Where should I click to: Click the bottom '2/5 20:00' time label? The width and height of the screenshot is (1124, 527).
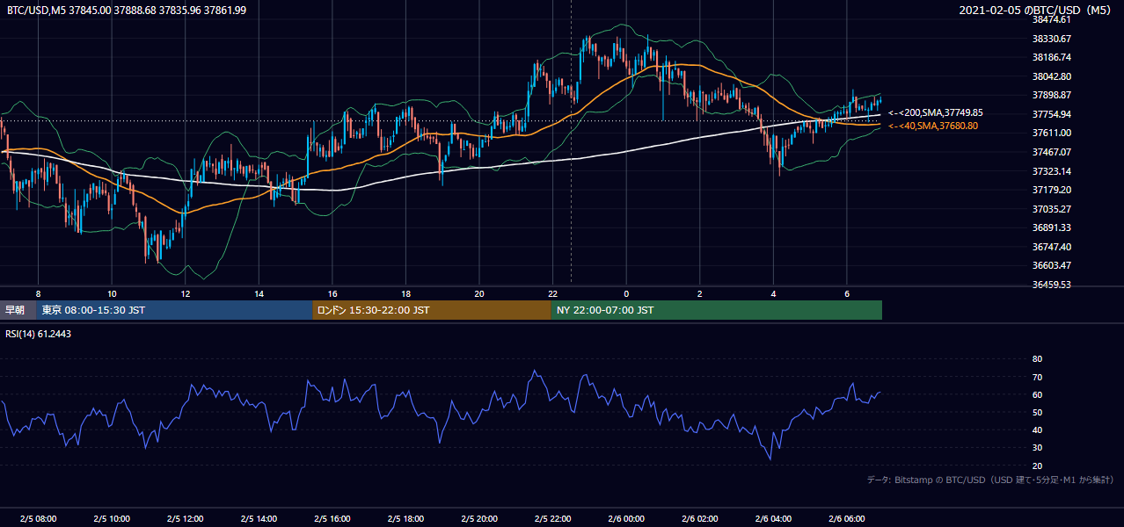(479, 519)
